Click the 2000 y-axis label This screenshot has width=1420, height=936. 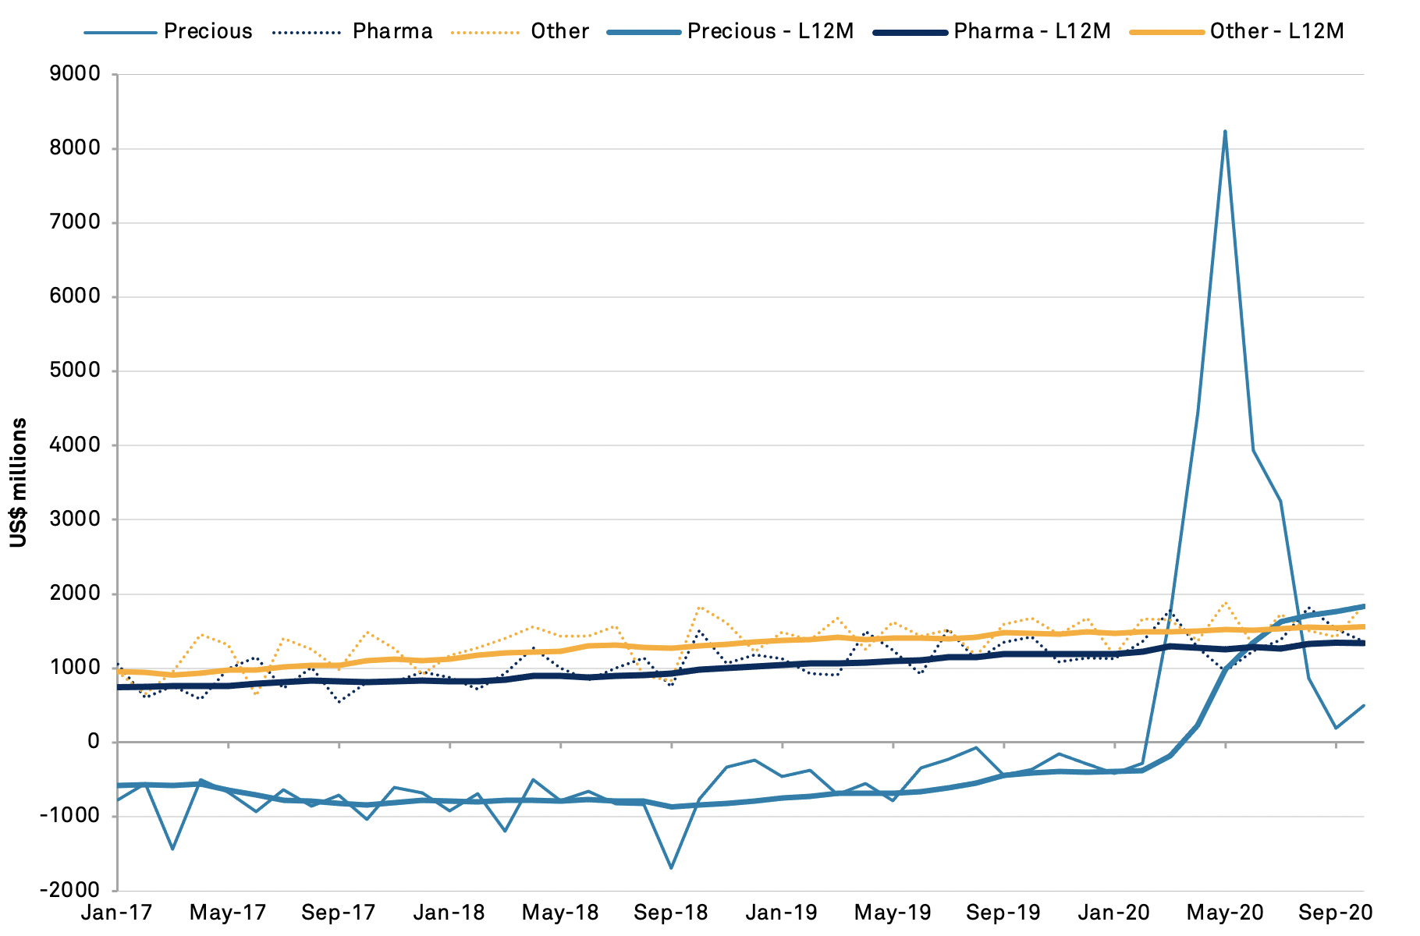click(76, 594)
